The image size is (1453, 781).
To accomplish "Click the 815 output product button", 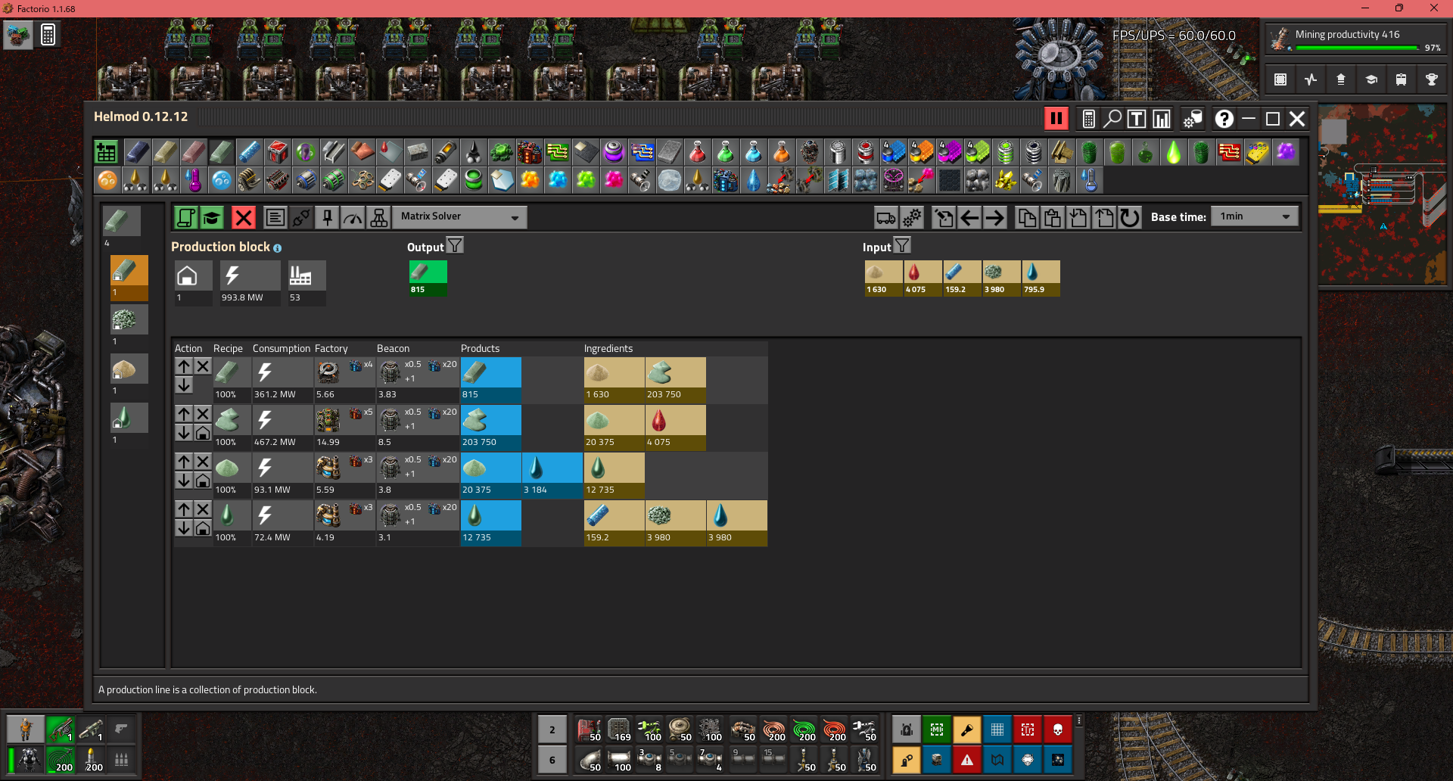I will tap(428, 278).
